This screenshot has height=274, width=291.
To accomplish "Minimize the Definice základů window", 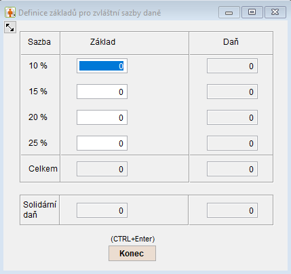I will (229, 12).
